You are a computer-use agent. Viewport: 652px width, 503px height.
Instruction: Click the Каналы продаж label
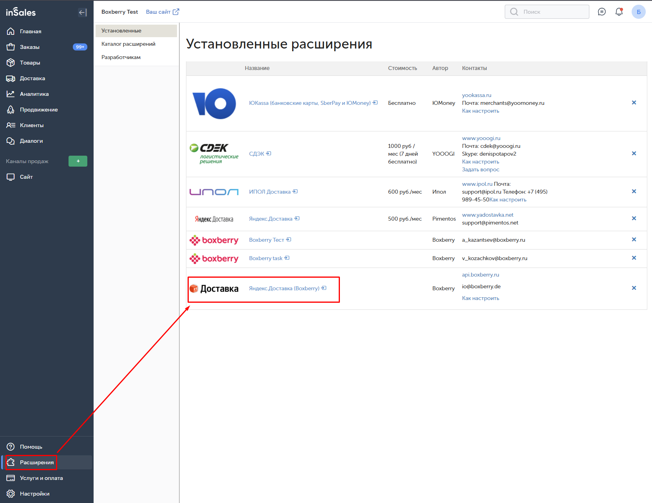coord(27,161)
